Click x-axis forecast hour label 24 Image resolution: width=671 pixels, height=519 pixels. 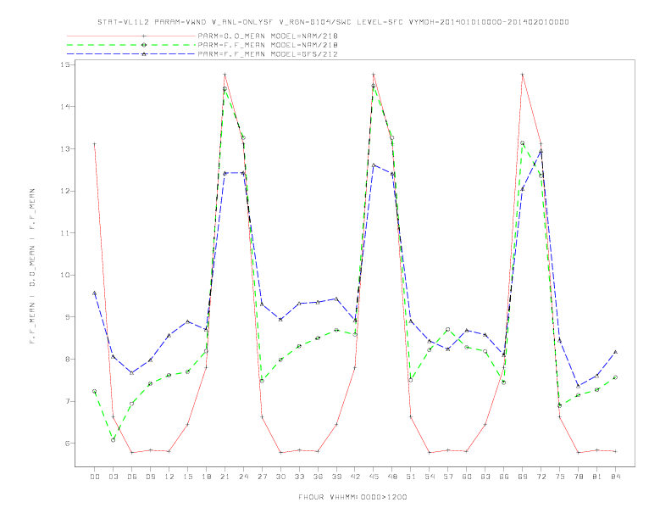tap(243, 477)
